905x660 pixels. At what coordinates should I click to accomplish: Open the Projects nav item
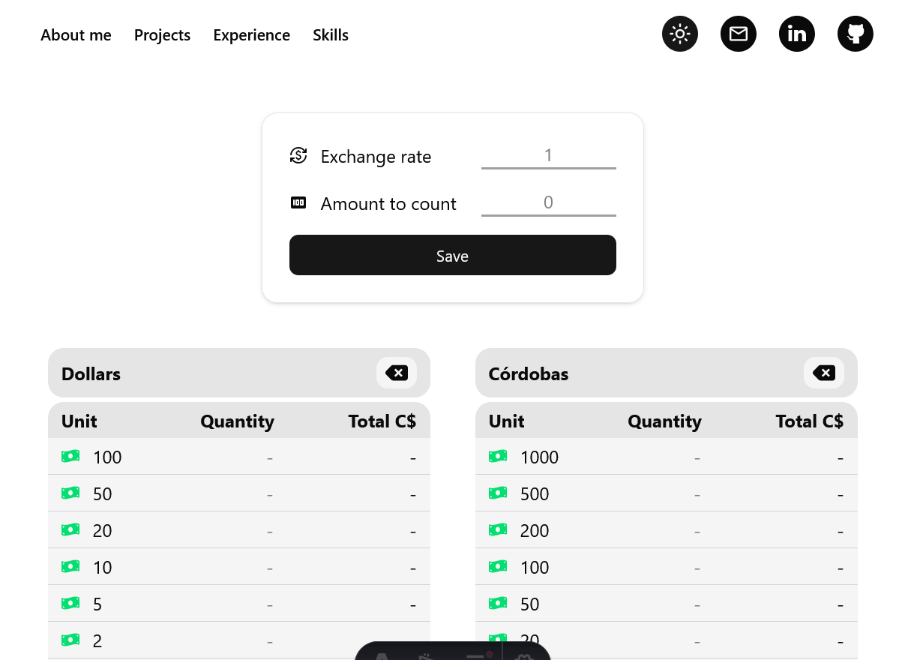click(x=162, y=35)
